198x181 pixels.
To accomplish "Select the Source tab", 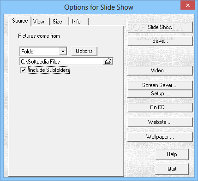I will (x=20, y=21).
